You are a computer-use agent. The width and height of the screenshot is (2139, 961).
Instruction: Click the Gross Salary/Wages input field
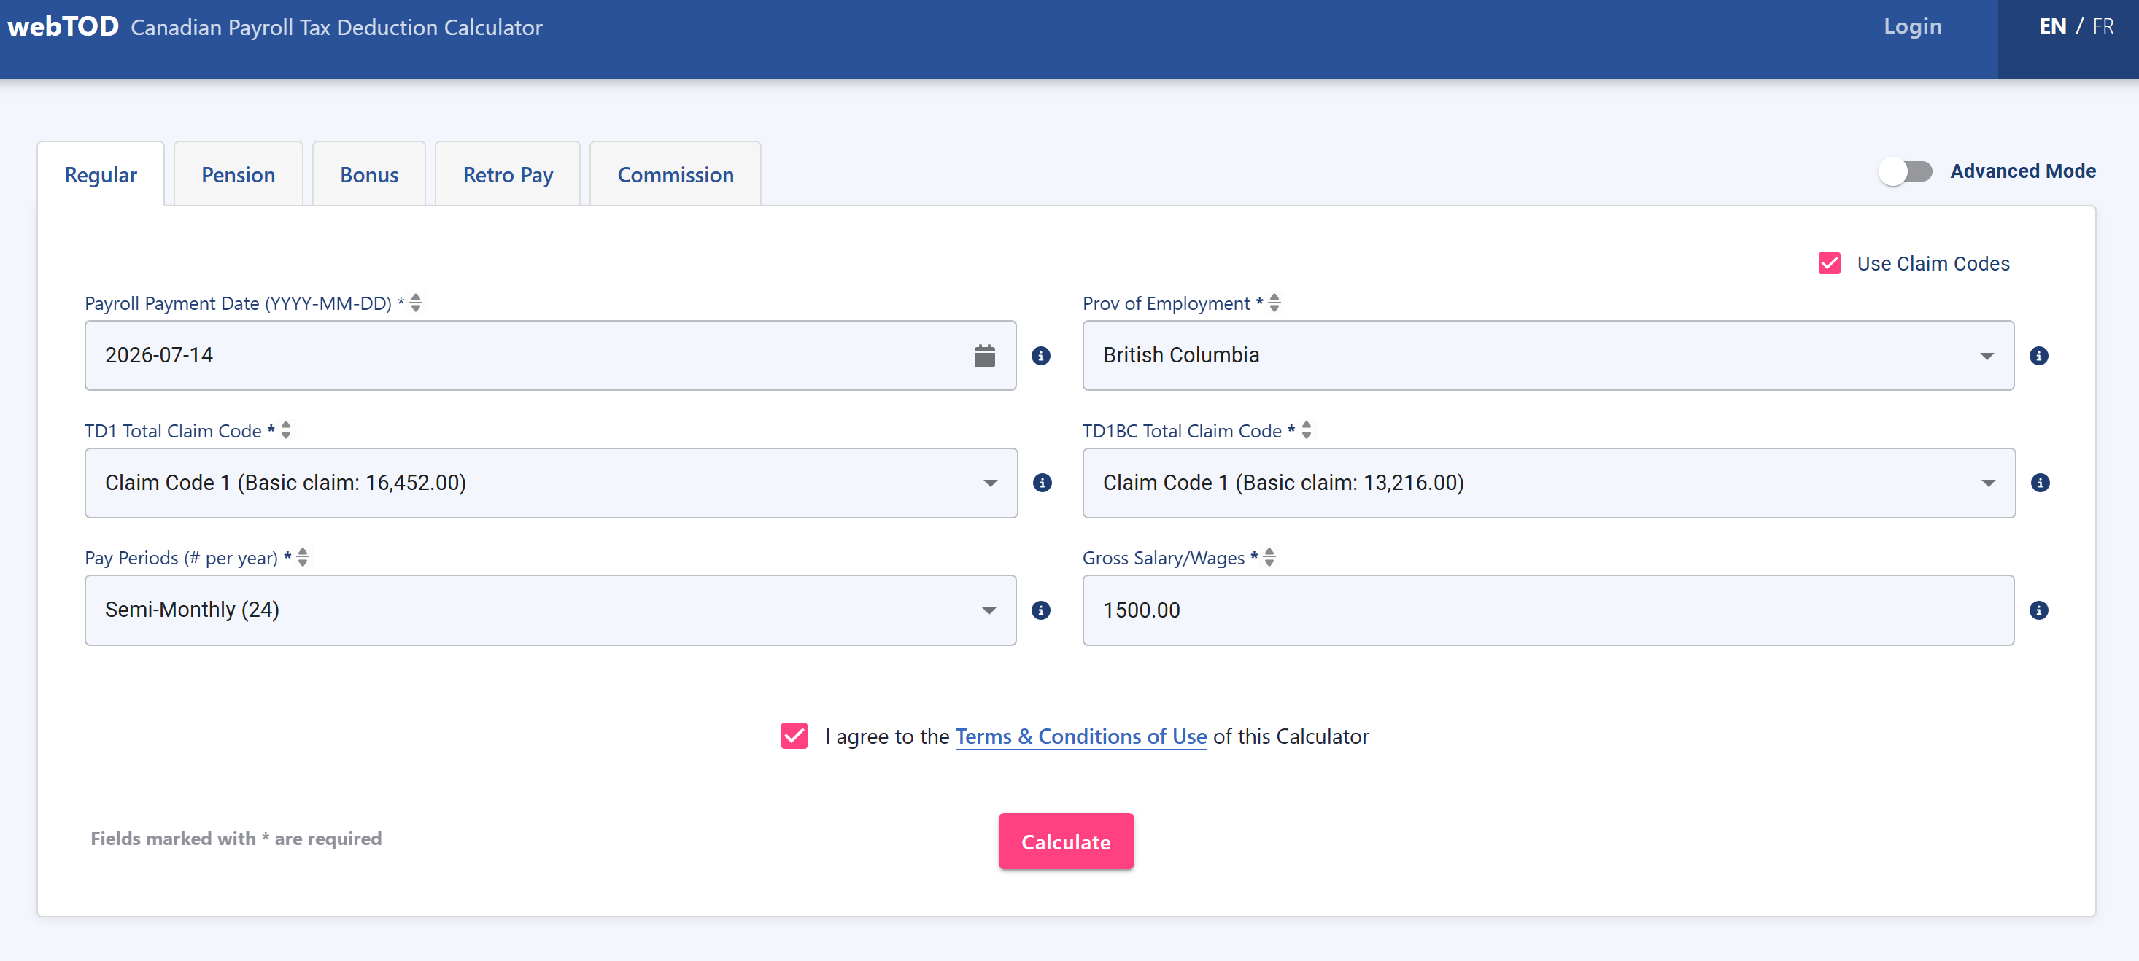[1548, 611]
